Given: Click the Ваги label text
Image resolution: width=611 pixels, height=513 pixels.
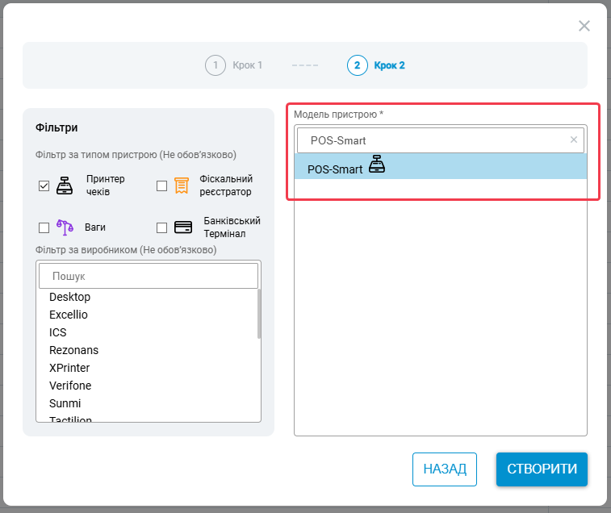Looking at the screenshot, I should (x=95, y=227).
